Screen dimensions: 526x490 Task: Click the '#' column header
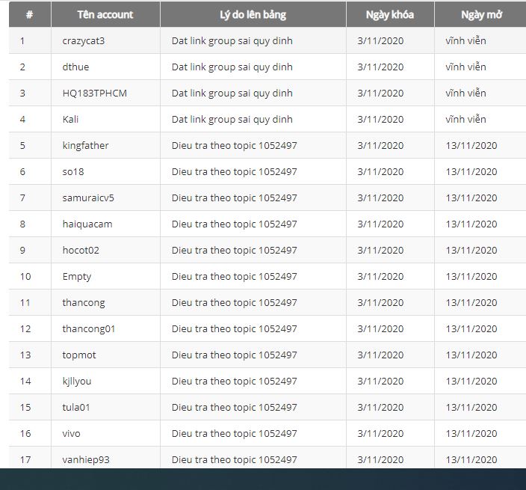[x=29, y=14]
